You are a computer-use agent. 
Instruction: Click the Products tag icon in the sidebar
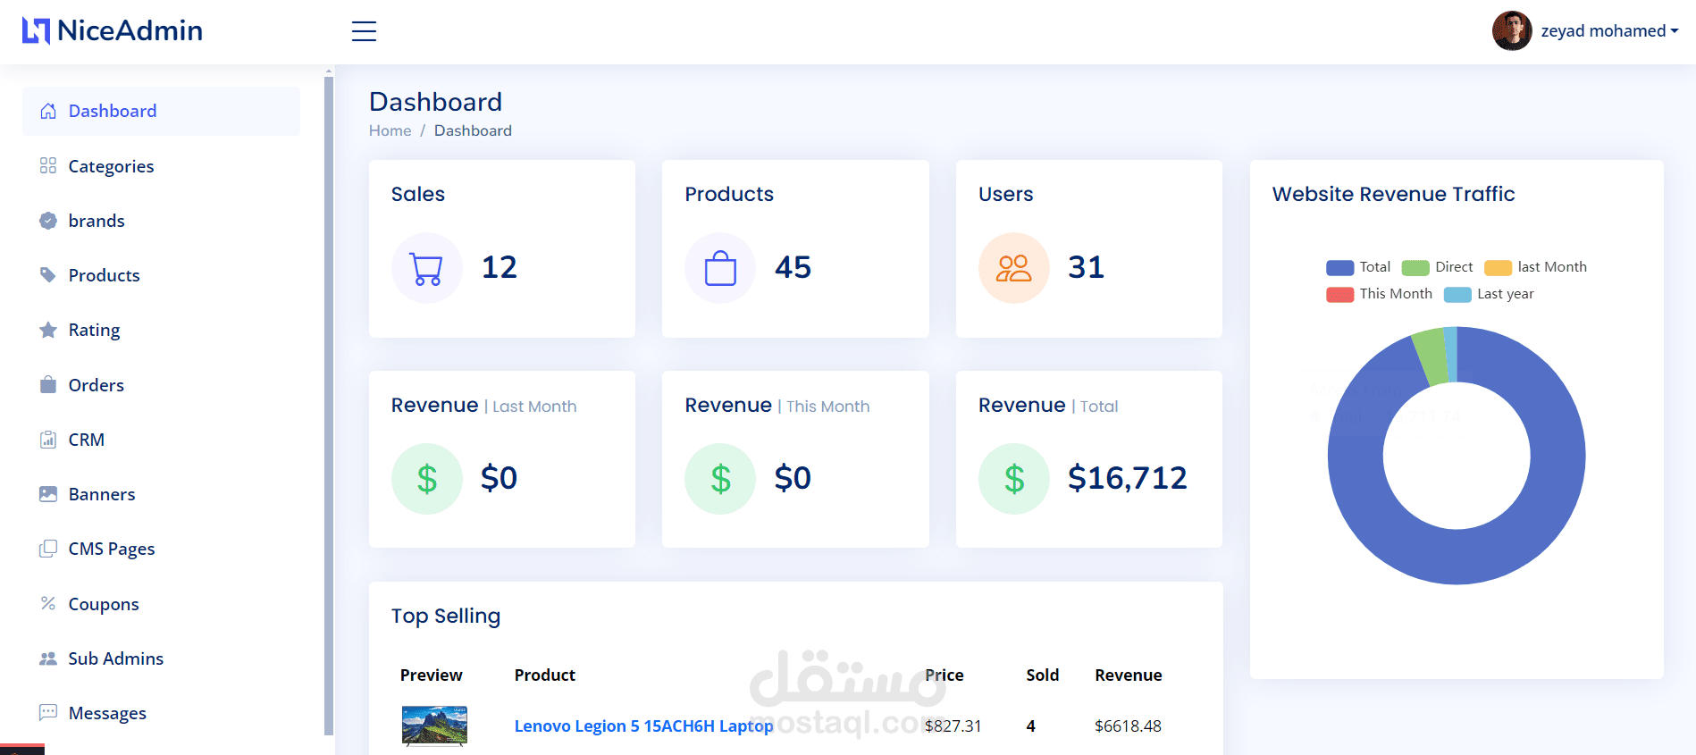click(x=48, y=275)
